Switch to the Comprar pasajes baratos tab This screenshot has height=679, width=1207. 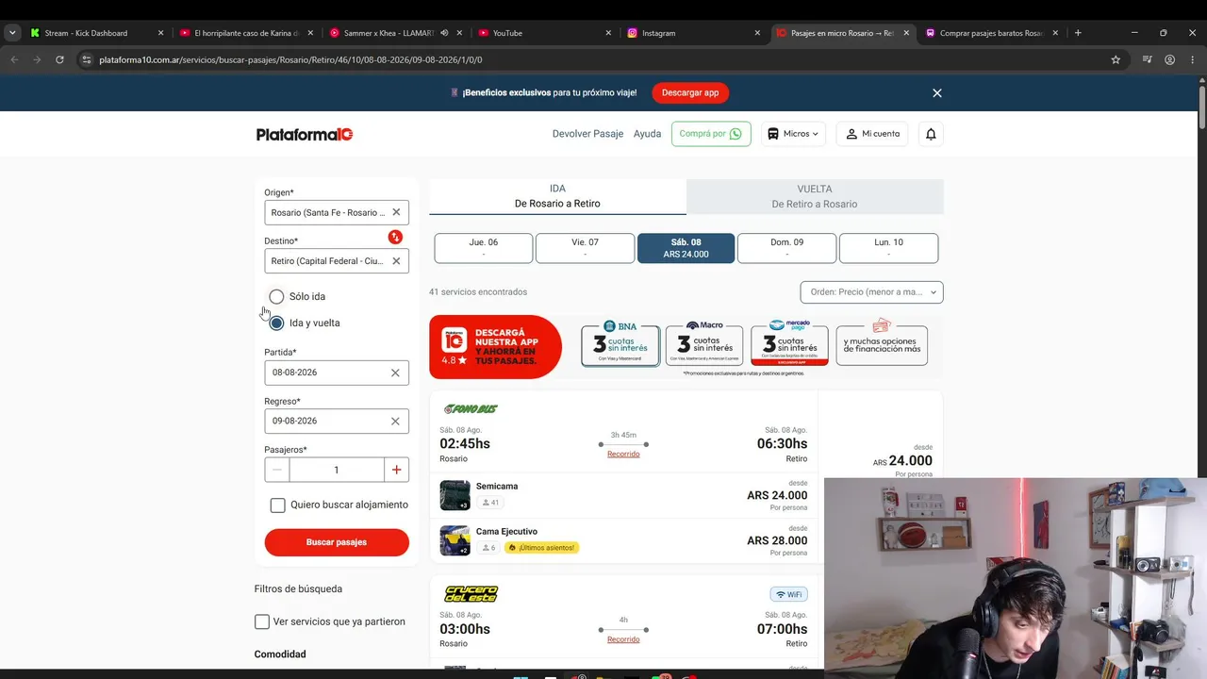tap(992, 33)
